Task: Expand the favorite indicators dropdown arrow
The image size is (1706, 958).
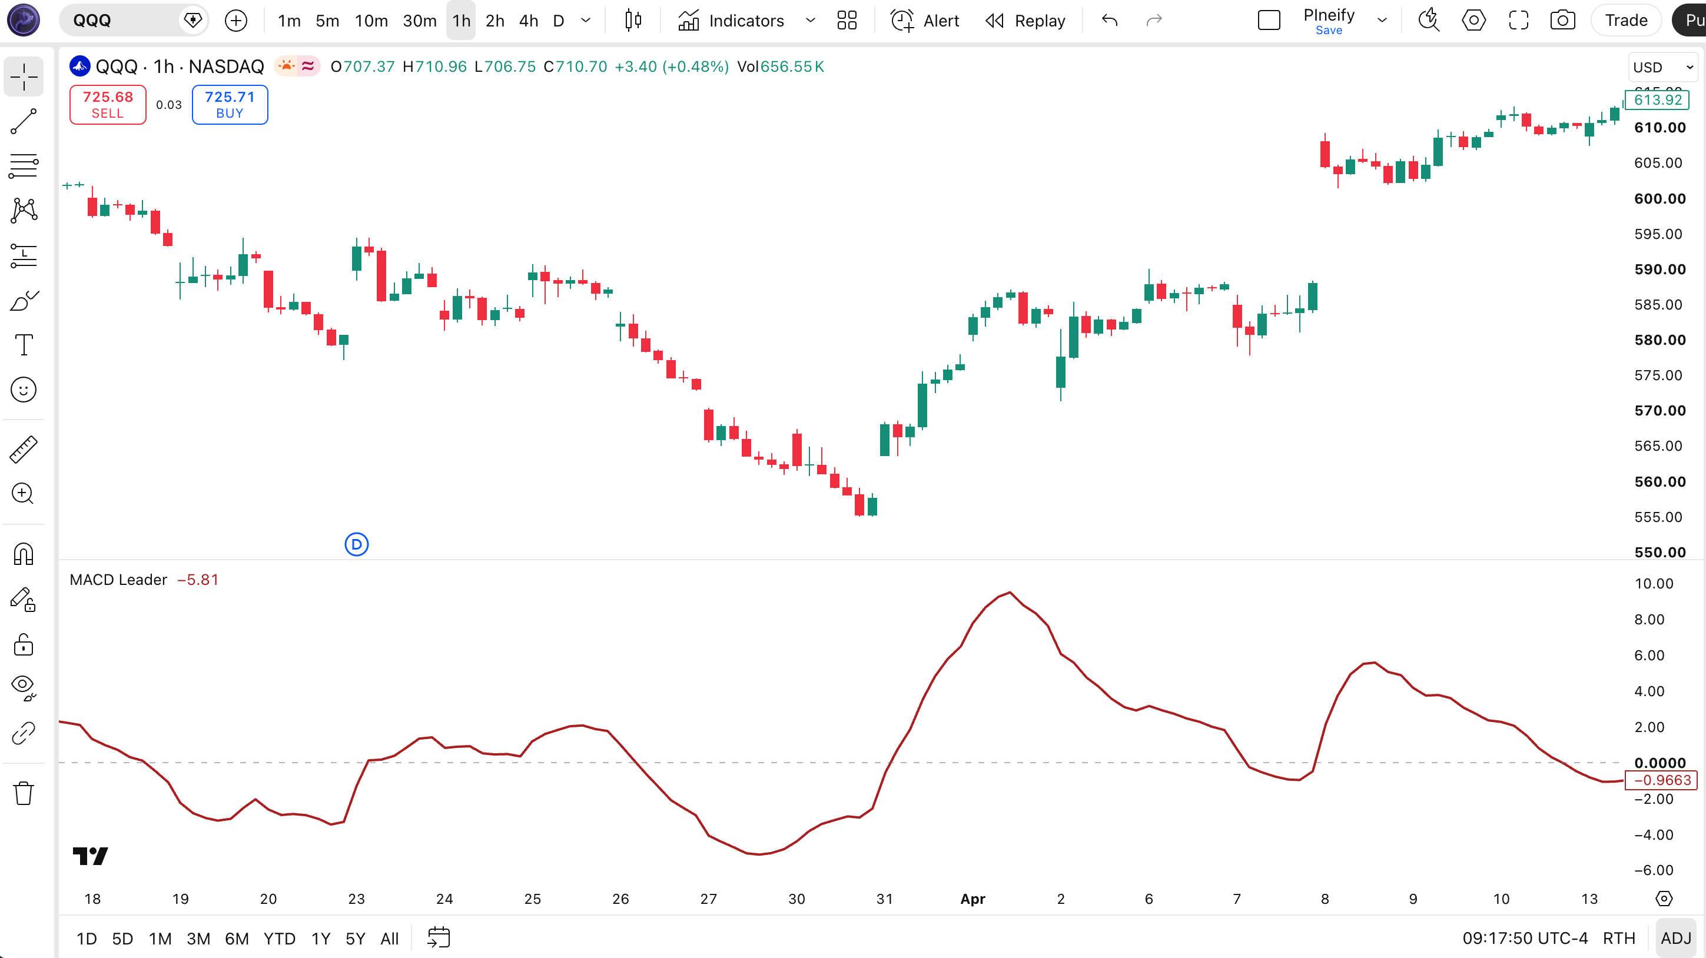Action: 810,21
